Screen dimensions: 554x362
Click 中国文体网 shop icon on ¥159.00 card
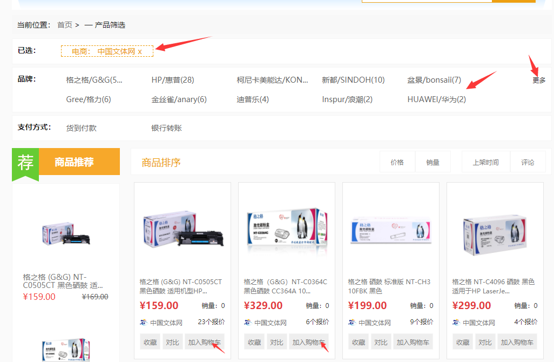coord(144,323)
